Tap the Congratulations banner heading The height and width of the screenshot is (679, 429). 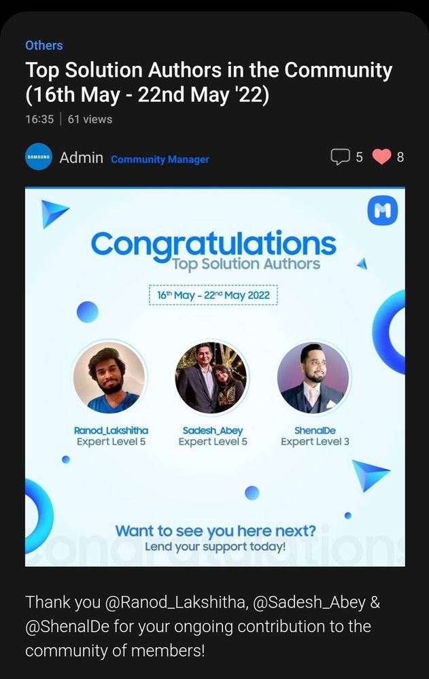213,245
